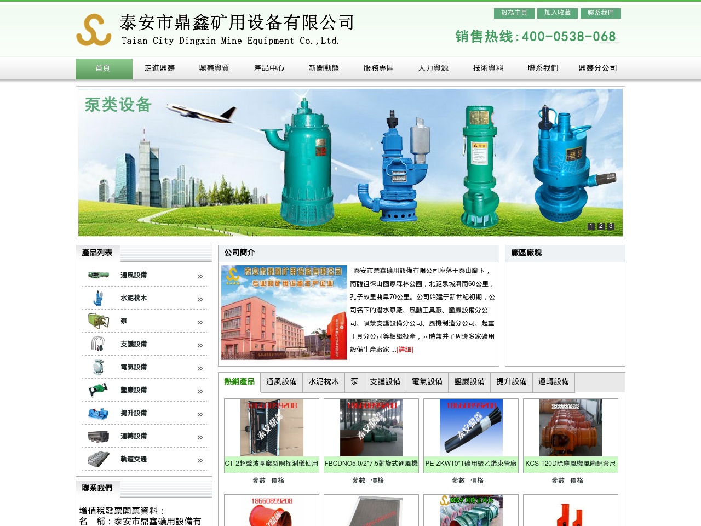701x526 pixels.
Task: Open 參數 link under FBCDNO5.0 product
Action: point(359,481)
